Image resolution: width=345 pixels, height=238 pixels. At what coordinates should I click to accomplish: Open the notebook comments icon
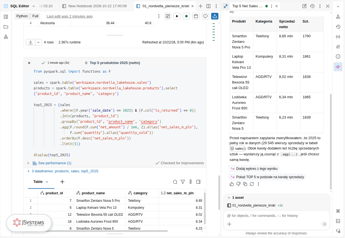[x=205, y=16]
